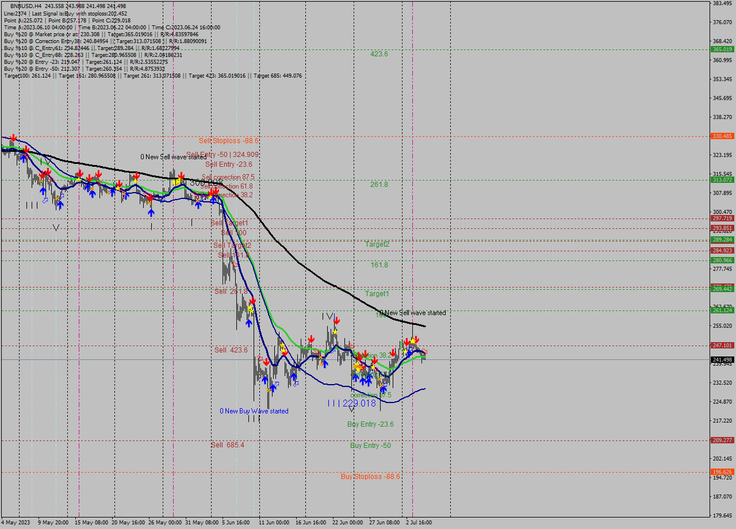Select the orange 196.626 price tag
This screenshot has width=736, height=529.
(722, 471)
